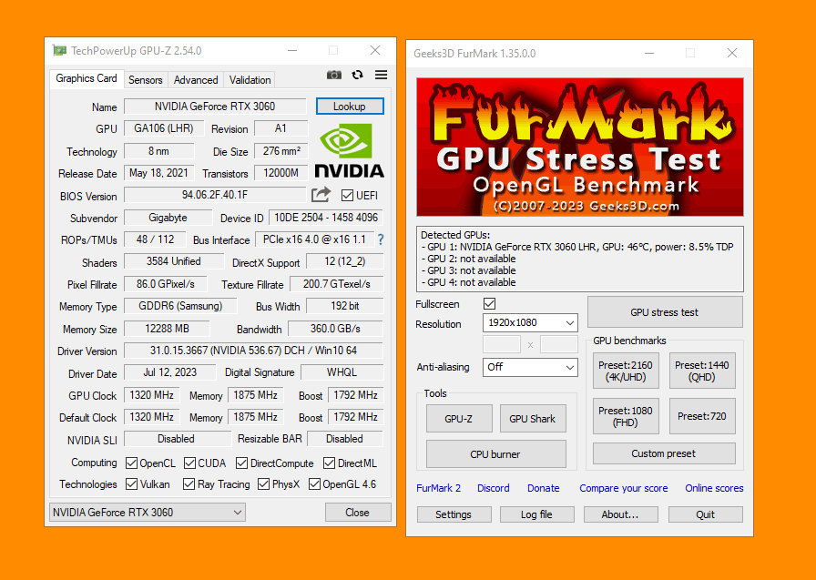Toggle the Vulkan checkbox
Screen dimensions: 816x580
tap(132, 484)
